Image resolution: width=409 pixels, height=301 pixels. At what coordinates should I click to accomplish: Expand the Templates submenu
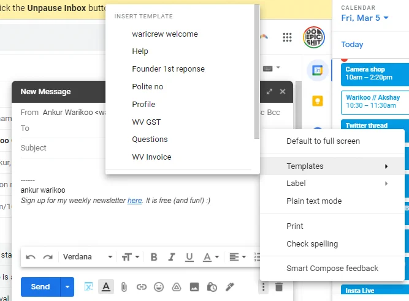[332, 166]
